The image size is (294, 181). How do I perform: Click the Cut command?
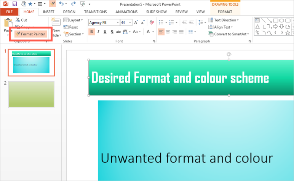(21, 20)
